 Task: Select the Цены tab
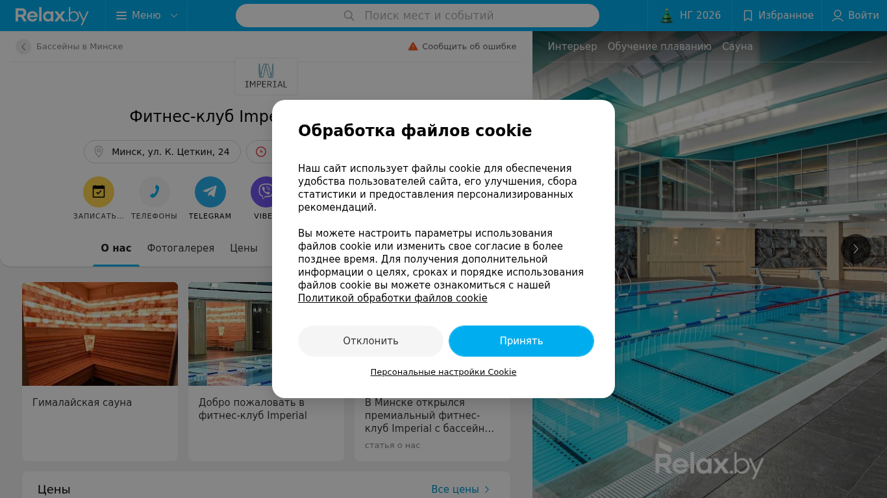(244, 248)
